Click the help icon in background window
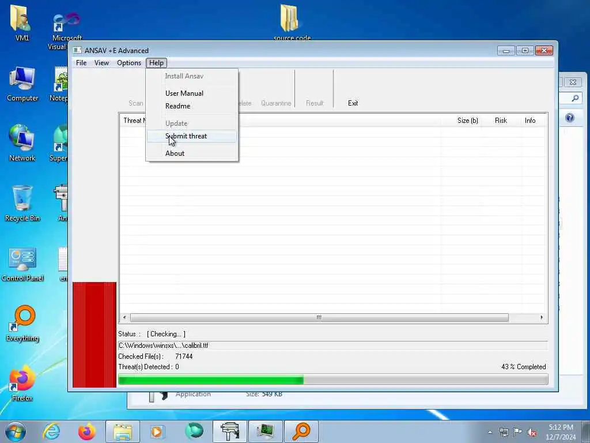The height and width of the screenshot is (443, 590). coord(570,118)
